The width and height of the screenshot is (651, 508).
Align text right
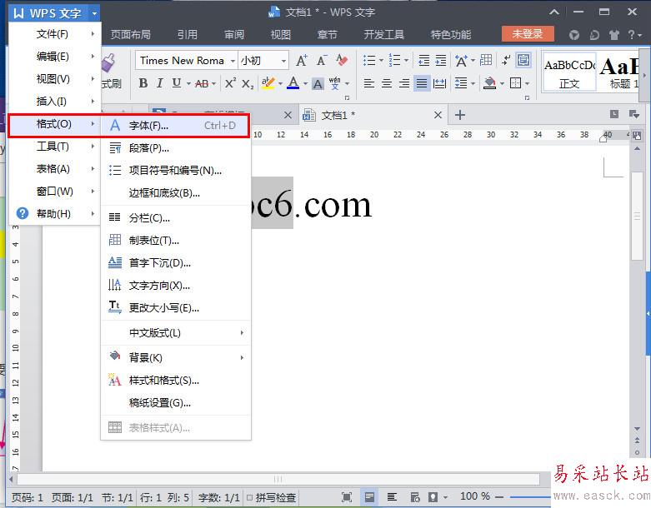tap(404, 84)
